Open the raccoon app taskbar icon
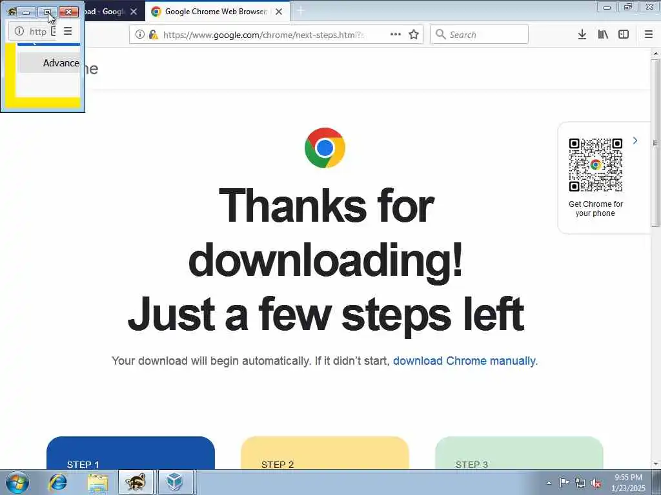This screenshot has width=661, height=495. (x=136, y=482)
